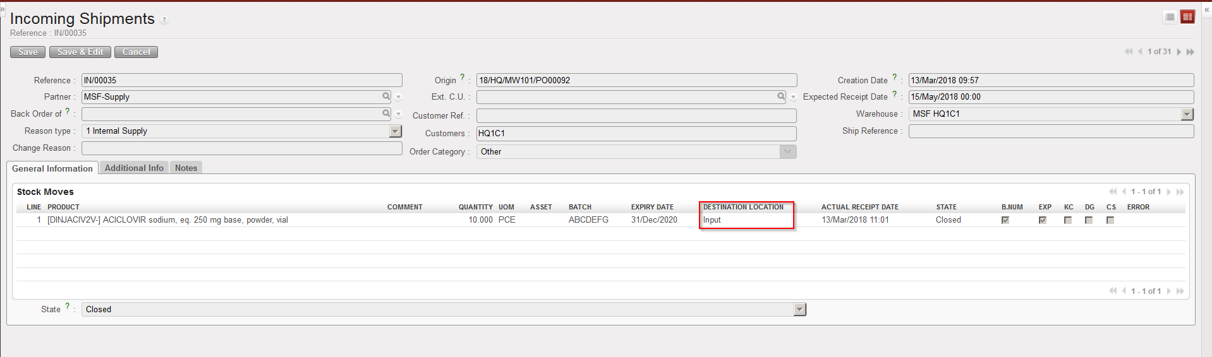Expand State dropdown at bottom
This screenshot has height=357, width=1212.
(x=799, y=310)
